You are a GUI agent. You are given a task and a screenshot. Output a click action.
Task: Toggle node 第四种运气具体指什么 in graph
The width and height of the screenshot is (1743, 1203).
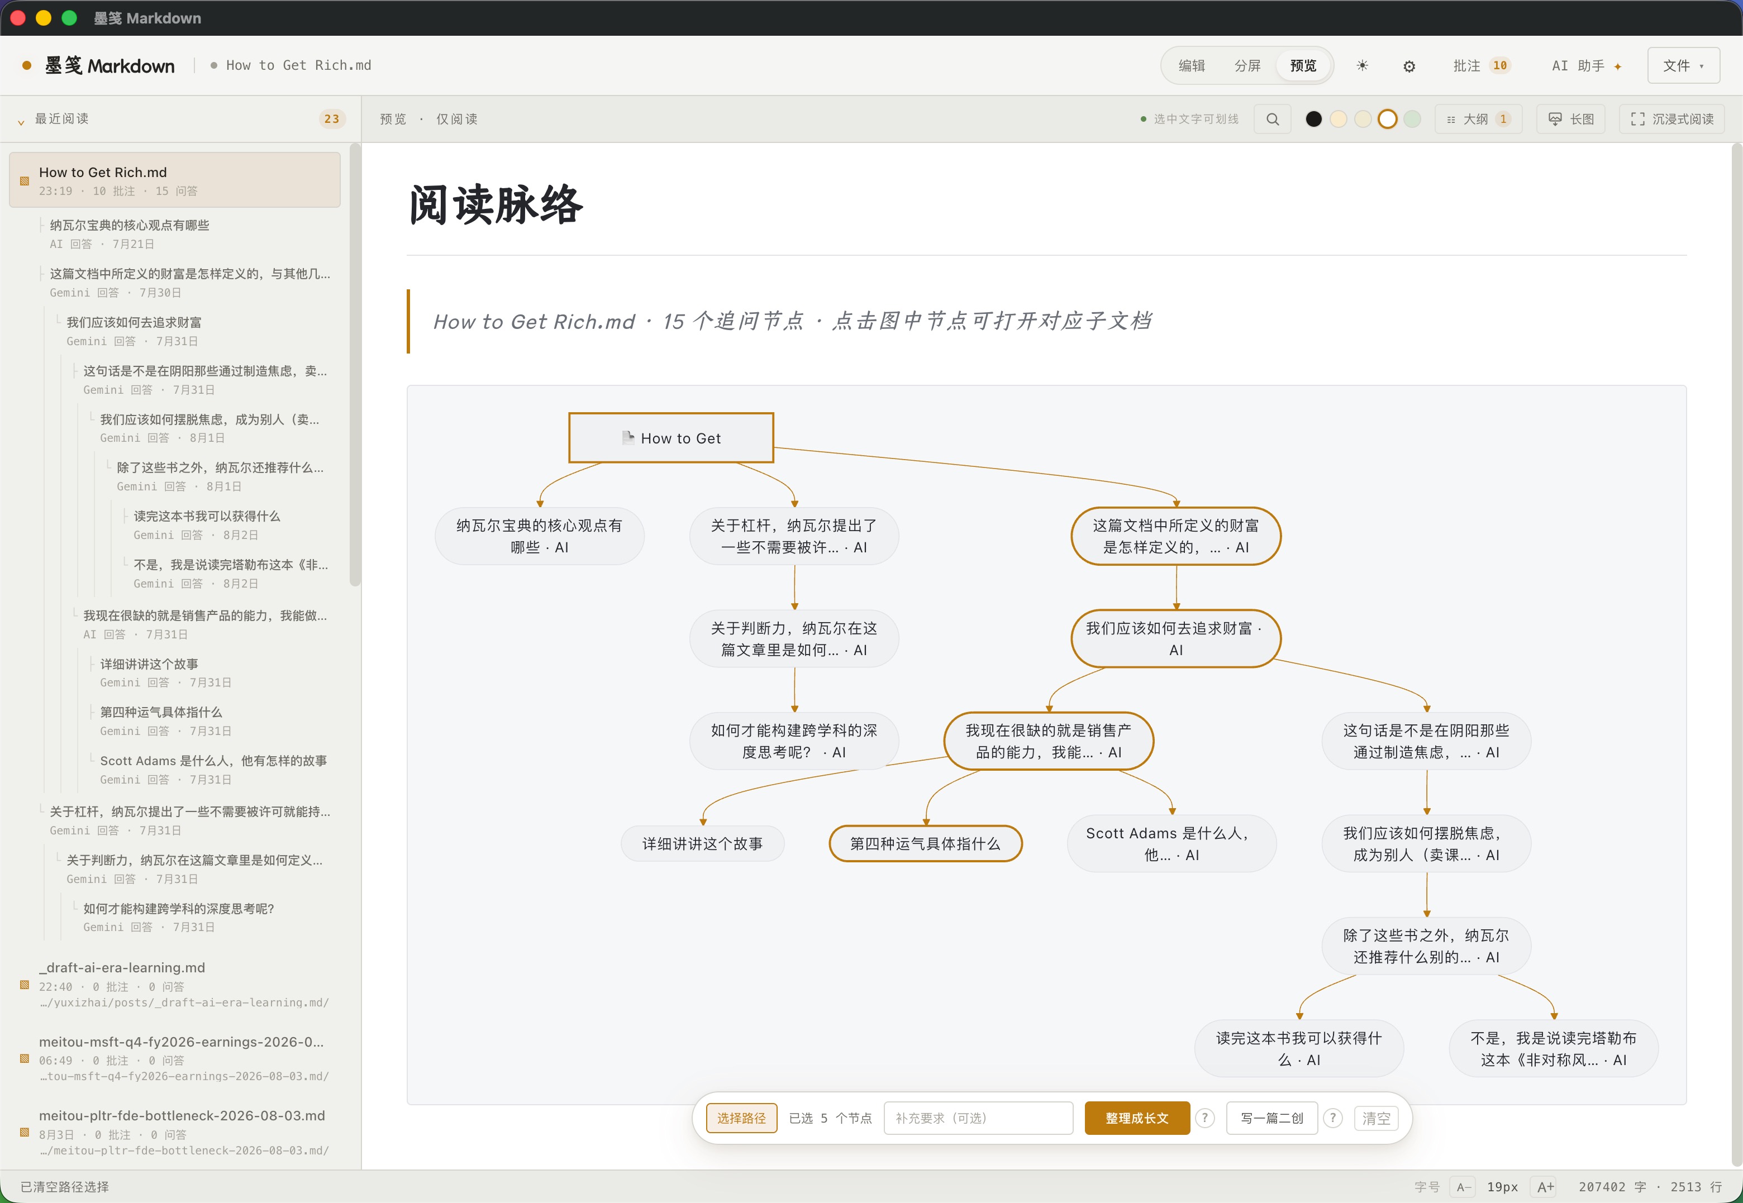point(925,843)
